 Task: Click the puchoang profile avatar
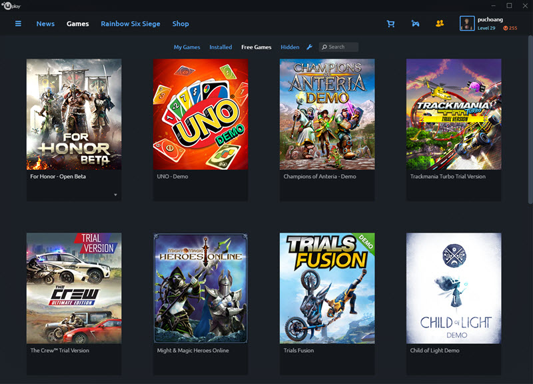tap(467, 23)
